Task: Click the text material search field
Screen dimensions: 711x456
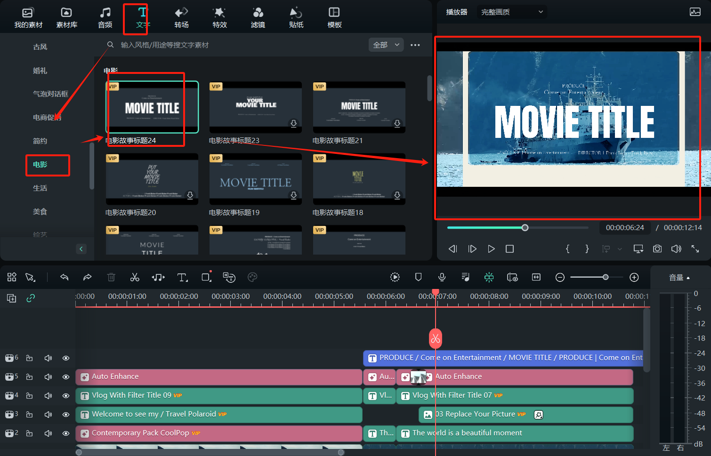Action: 235,45
